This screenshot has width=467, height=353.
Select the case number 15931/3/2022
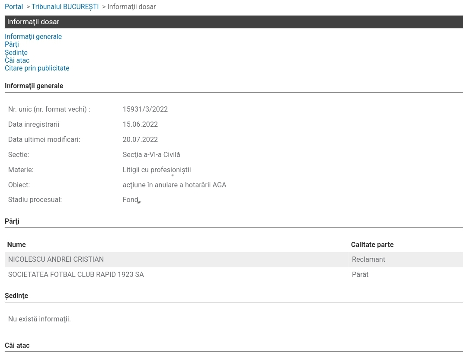click(145, 109)
